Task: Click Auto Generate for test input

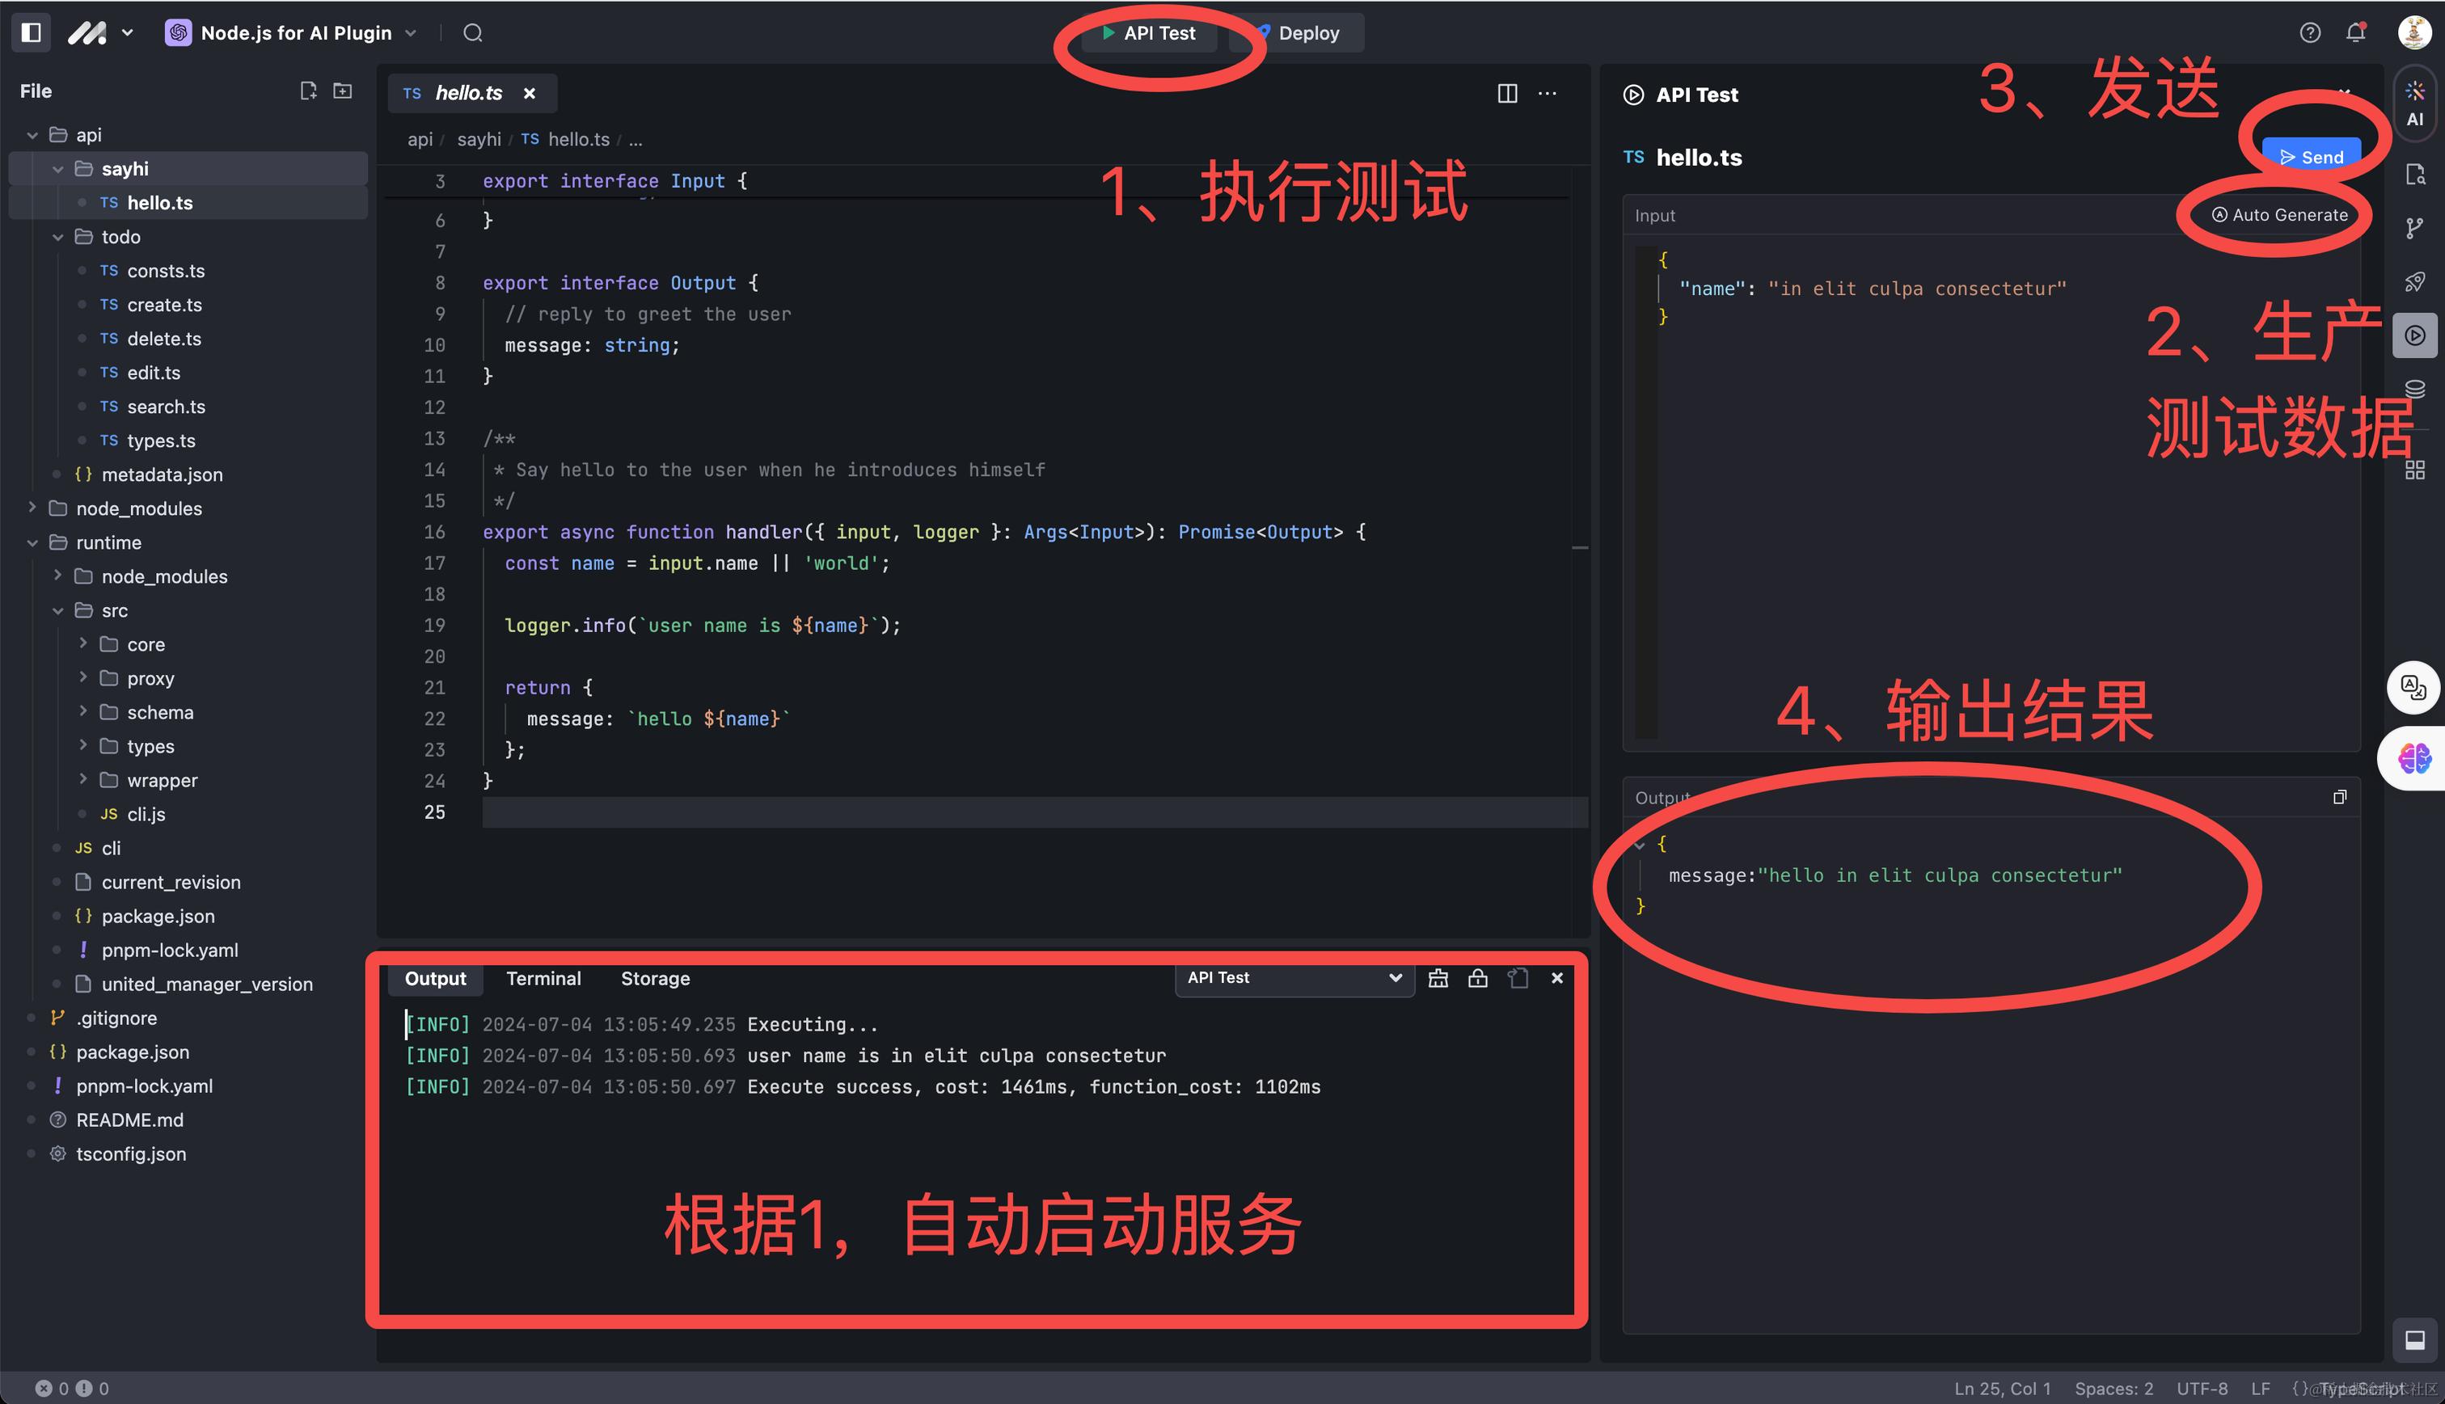Action: (x=2279, y=215)
